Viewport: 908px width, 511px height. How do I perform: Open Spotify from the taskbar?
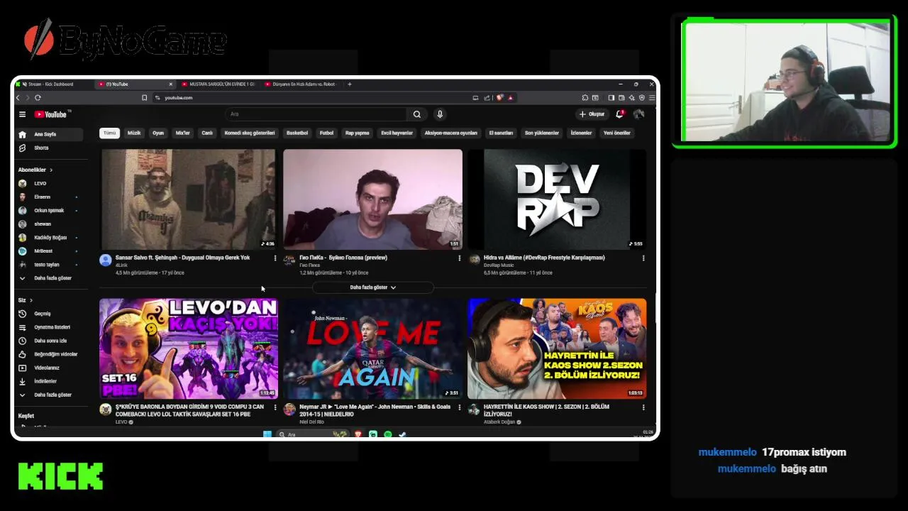(388, 434)
